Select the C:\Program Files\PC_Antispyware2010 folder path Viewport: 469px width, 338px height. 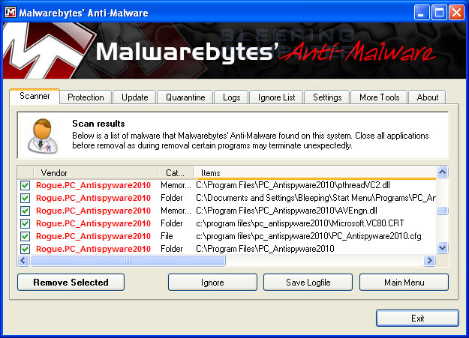pyautogui.click(x=265, y=249)
